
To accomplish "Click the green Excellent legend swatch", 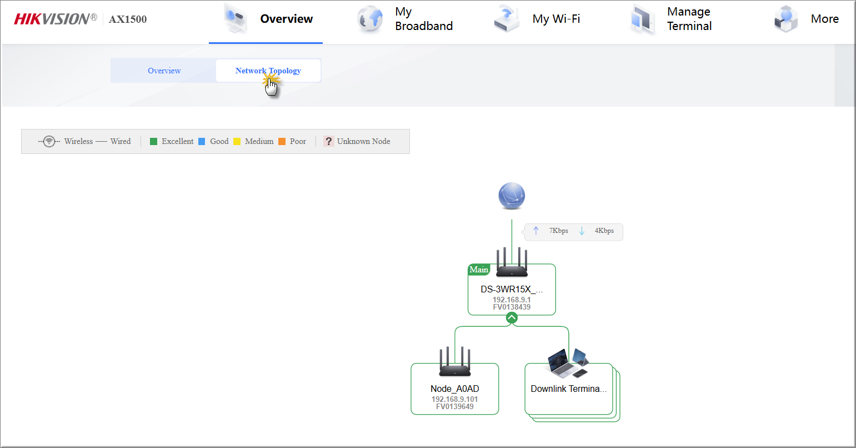I will click(x=154, y=142).
